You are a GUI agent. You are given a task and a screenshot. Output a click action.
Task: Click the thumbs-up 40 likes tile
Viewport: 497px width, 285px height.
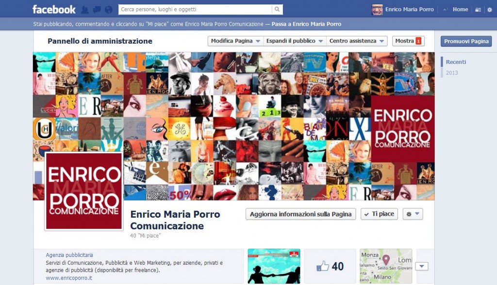click(x=330, y=266)
